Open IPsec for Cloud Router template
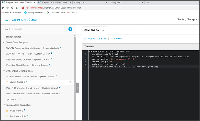Screen dimensions: 200x121 [x=27, y=65]
